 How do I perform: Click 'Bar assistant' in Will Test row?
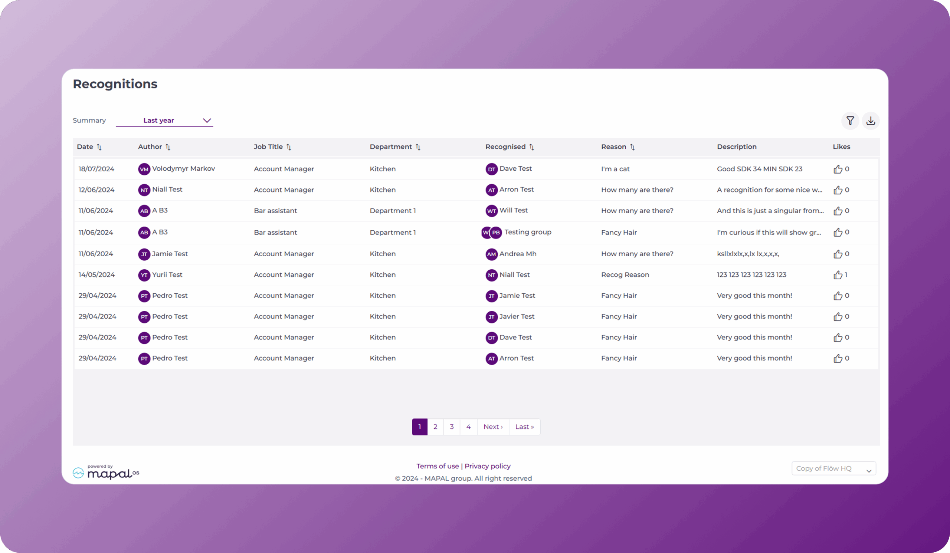pos(275,211)
